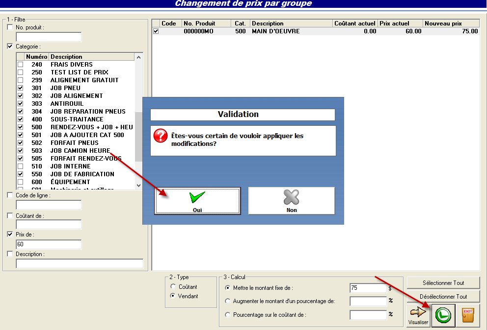487x330 pixels.
Task: Confirm with the green checkmark Oui button
Action: click(x=197, y=201)
